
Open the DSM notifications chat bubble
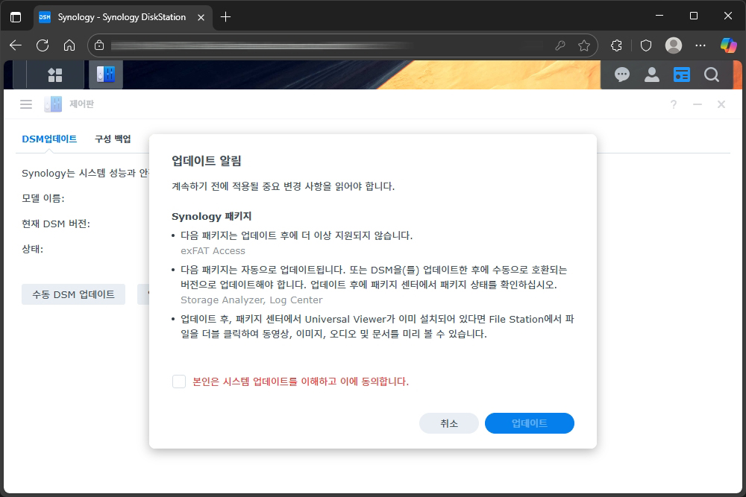pos(622,75)
